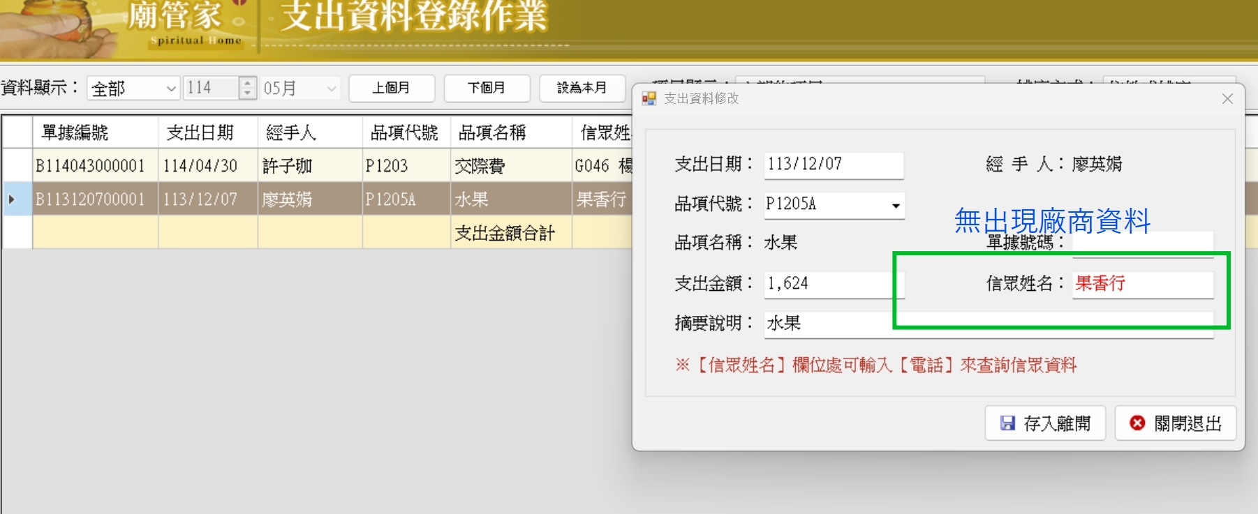Select cell B114043000001
The height and width of the screenshot is (514, 1258).
click(95, 166)
